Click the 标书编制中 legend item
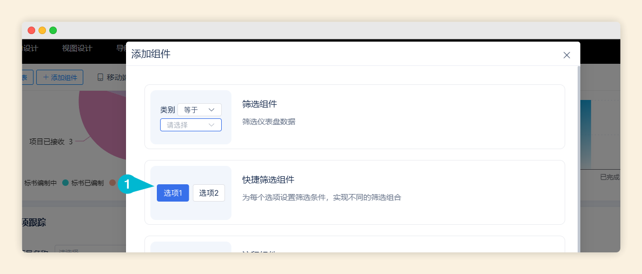The image size is (642, 274). pyautogui.click(x=40, y=183)
